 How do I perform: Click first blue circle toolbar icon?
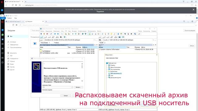point(41,34)
